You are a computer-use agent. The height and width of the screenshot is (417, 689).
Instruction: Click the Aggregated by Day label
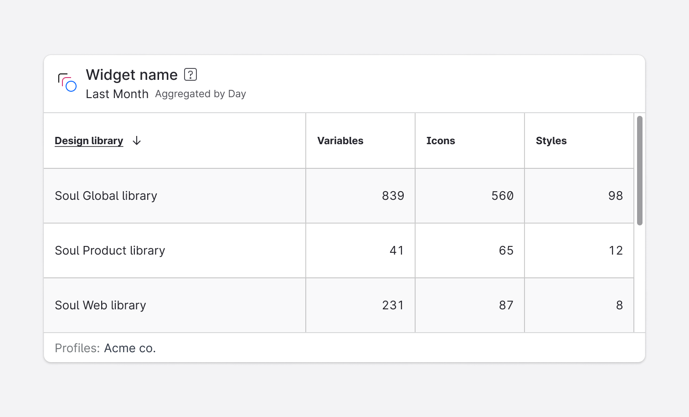click(200, 94)
